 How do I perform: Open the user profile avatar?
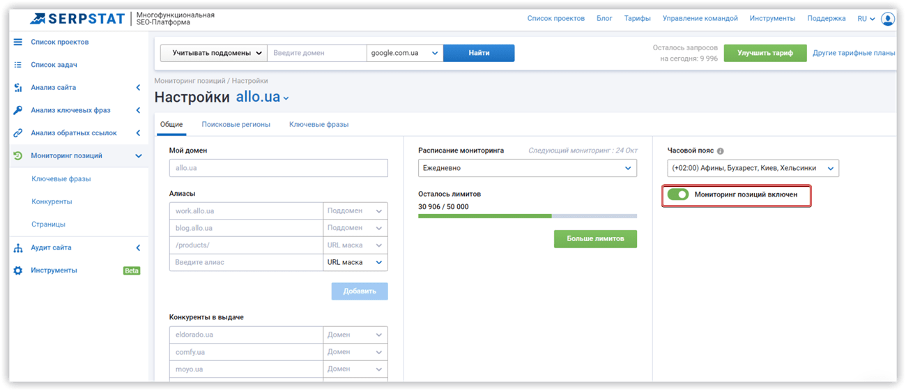click(888, 19)
